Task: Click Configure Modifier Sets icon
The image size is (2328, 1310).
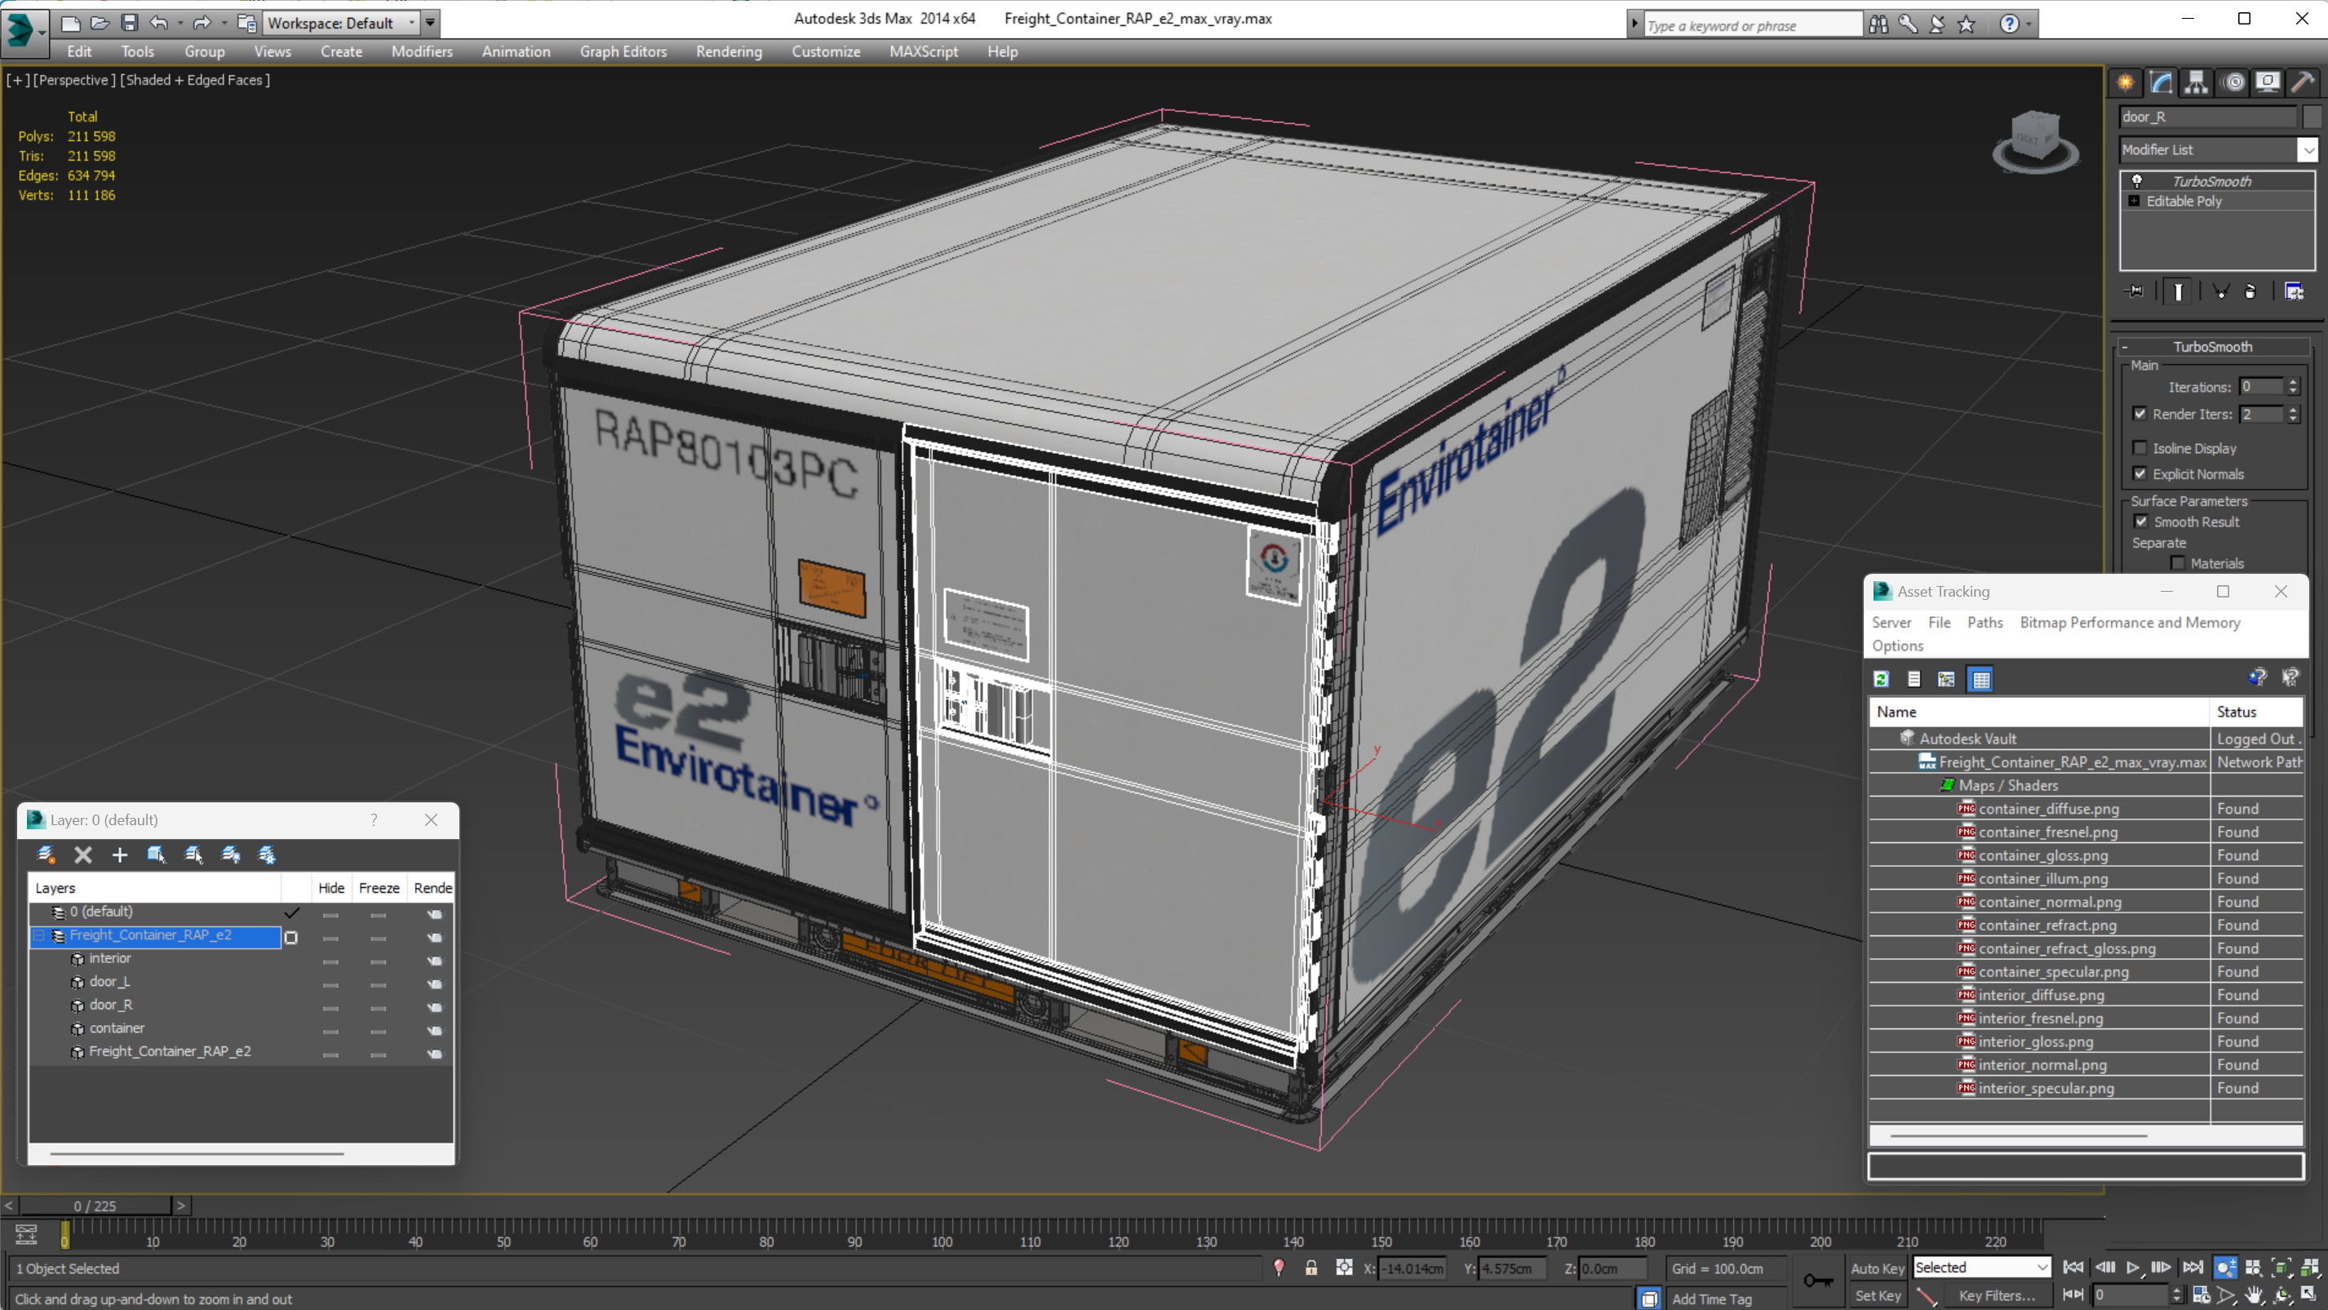Action: pos(2294,291)
